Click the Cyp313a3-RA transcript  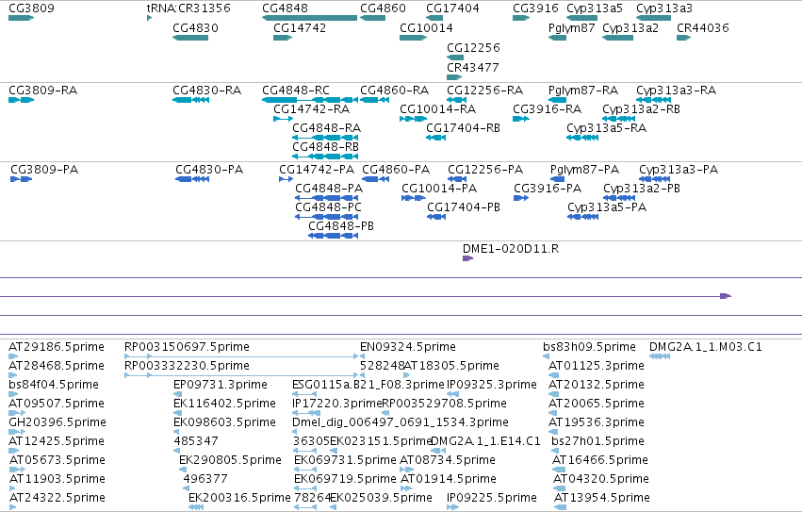point(654,100)
